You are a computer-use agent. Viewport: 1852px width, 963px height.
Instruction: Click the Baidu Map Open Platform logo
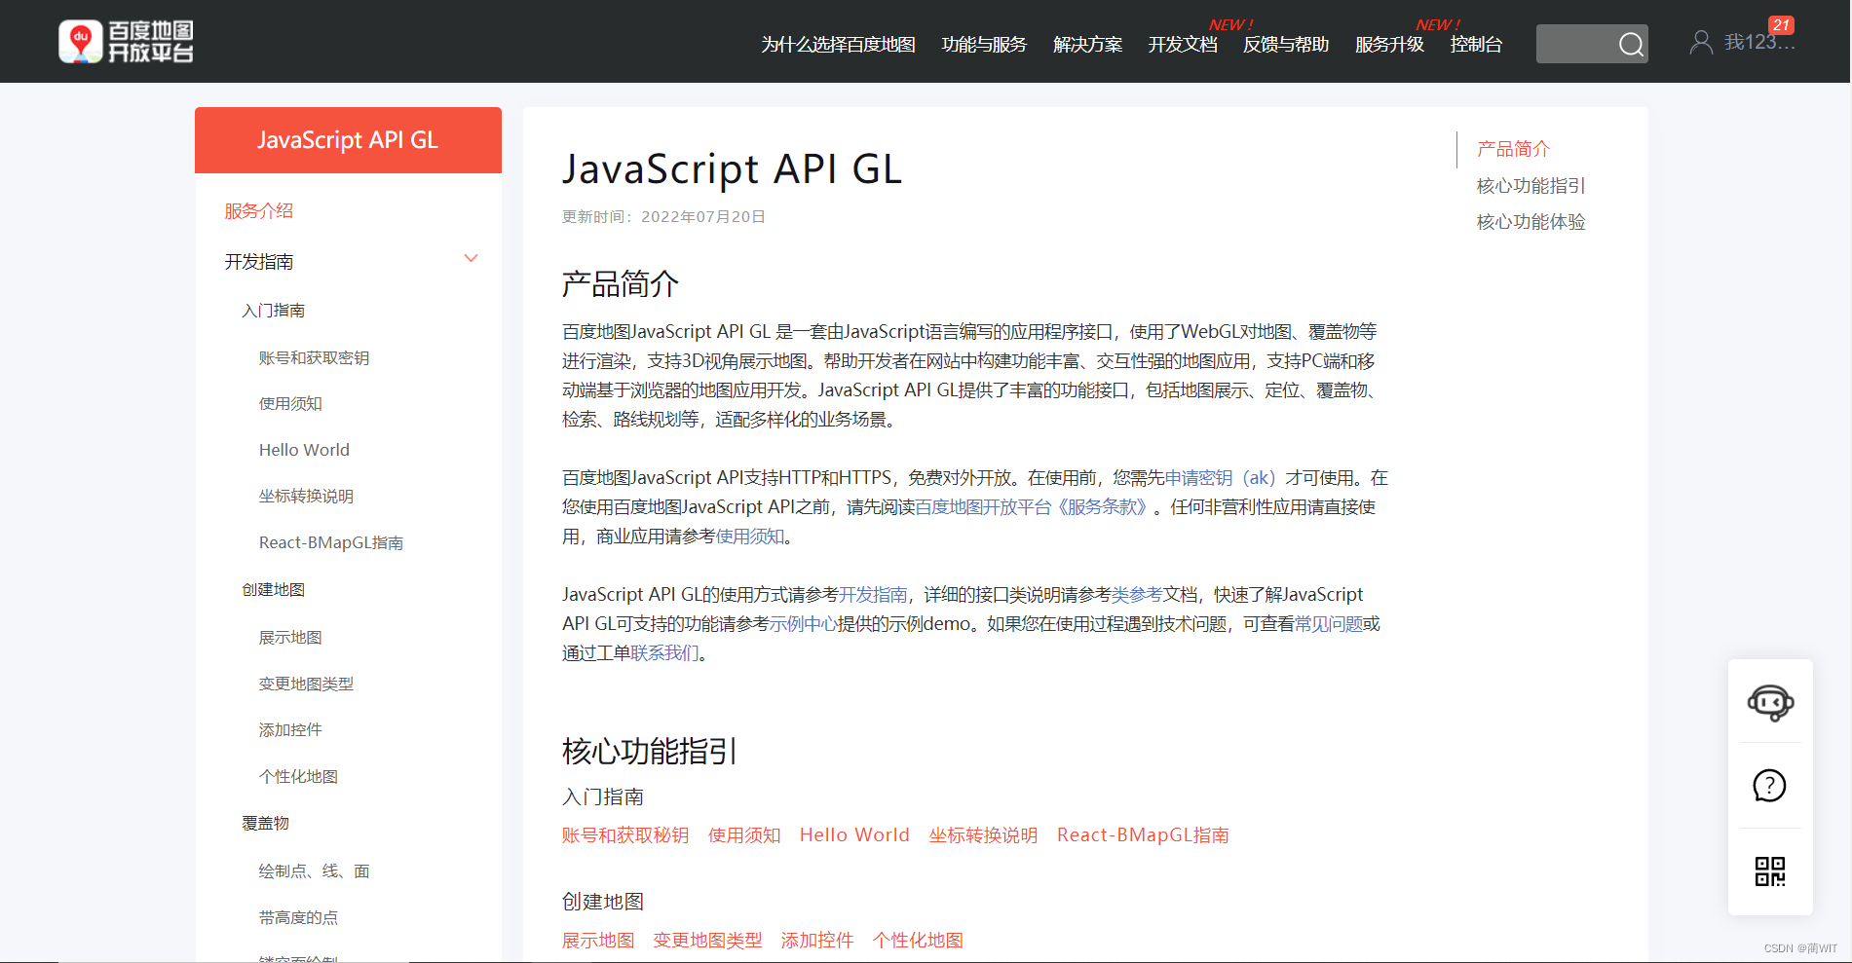click(x=127, y=42)
